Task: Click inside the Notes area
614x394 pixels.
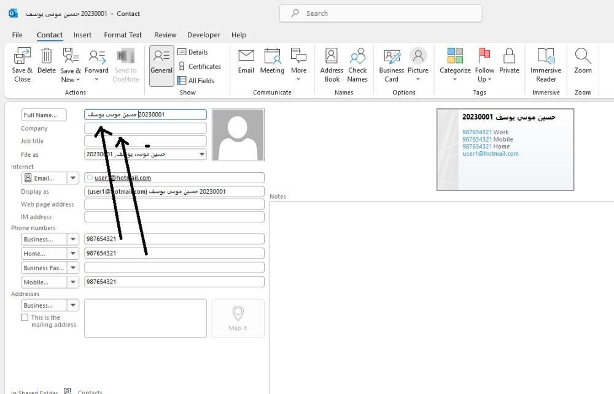Action: coord(441,297)
